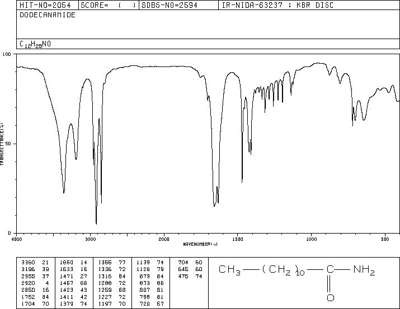The width and height of the screenshot is (400, 309).
Task: Click the carbonyl C atom in structure
Action: 331,269
